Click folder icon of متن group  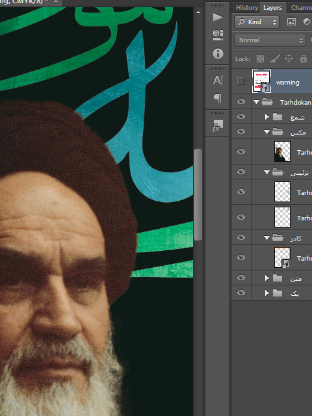pos(278,278)
